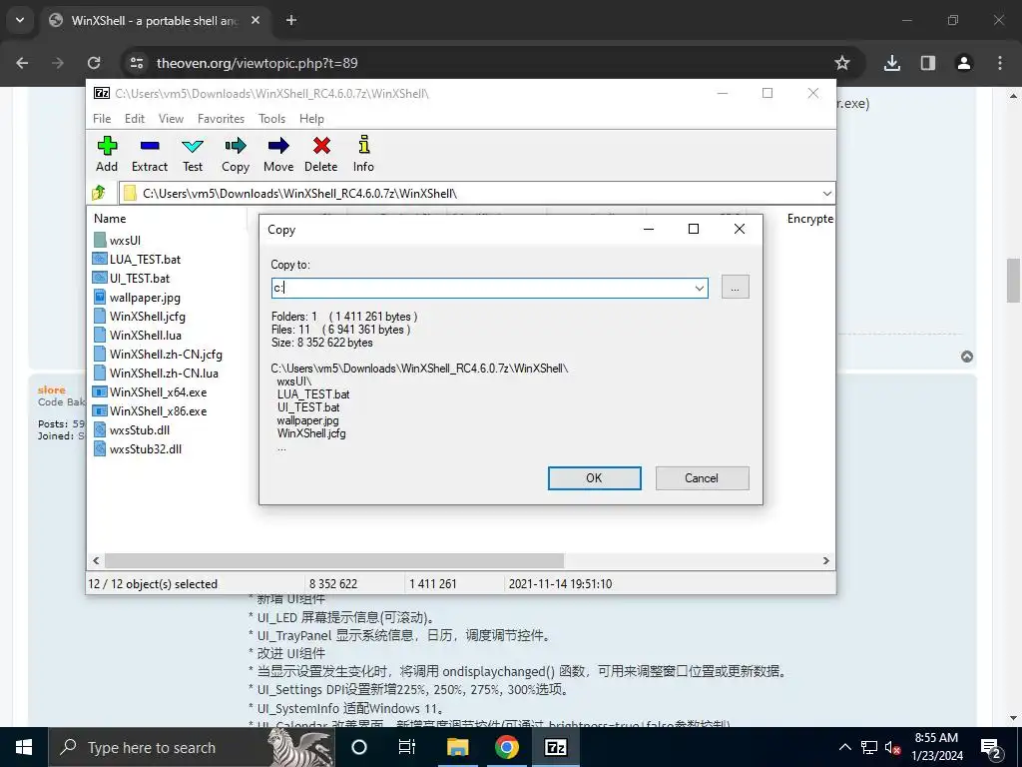The image size is (1022, 767).
Task: Click the 7-Zip horizontal scrollbar thumb
Action: 334,561
